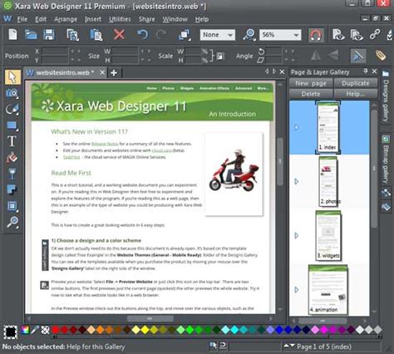Image resolution: width=394 pixels, height=354 pixels.
Task: Toggle the highlighted blue button beside the tag icon
Action: click(x=358, y=56)
